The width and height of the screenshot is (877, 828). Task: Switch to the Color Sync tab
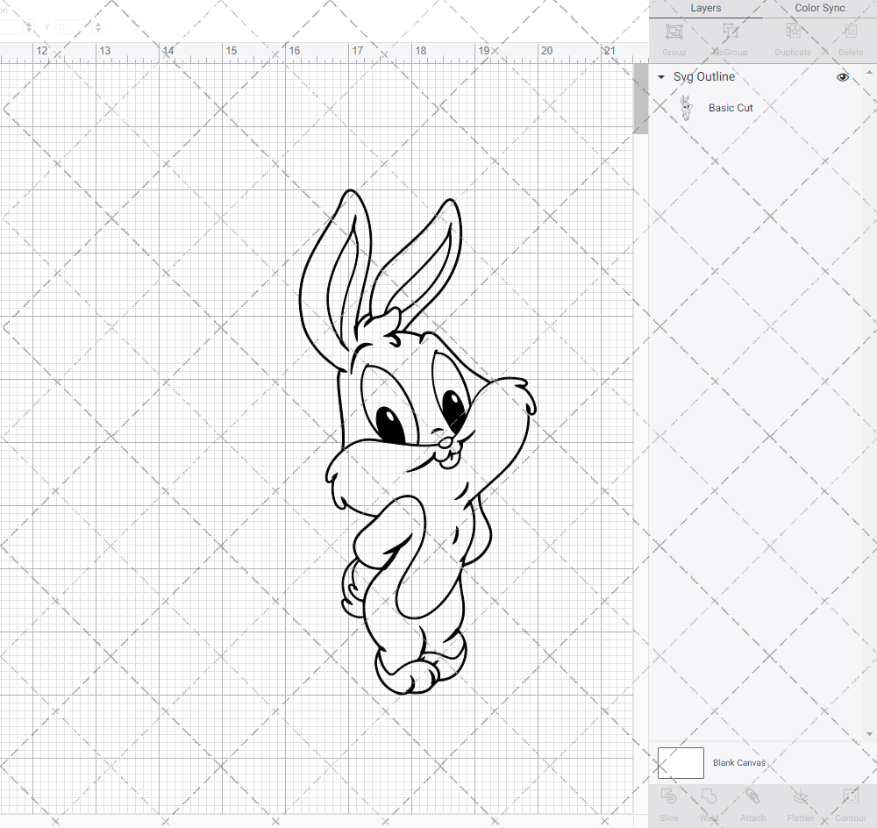[819, 8]
